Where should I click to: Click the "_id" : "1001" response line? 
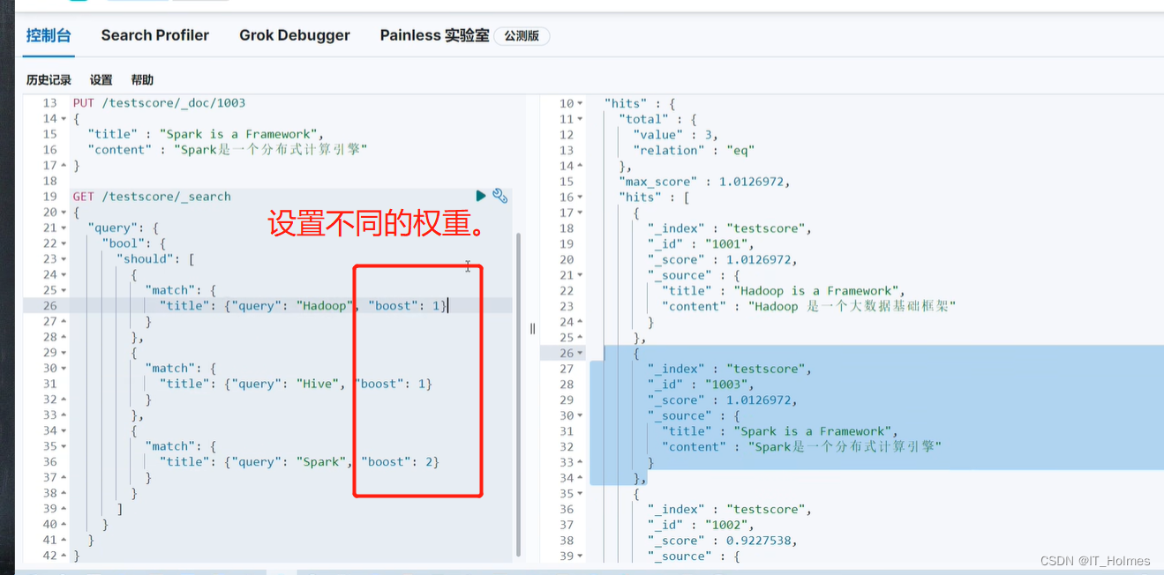point(701,243)
